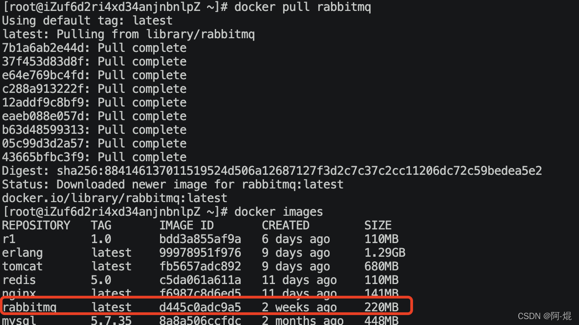
Task: Click the r1 image size 110MB
Action: [x=381, y=239]
